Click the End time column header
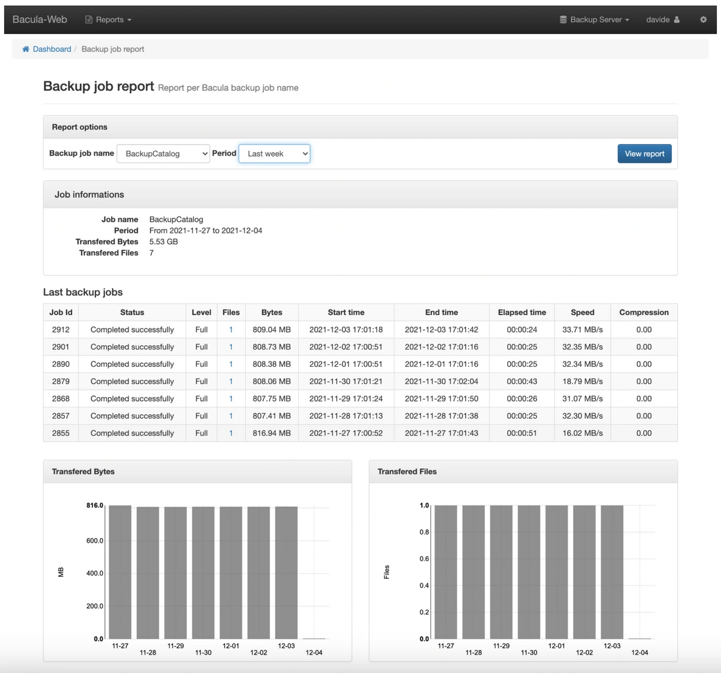This screenshot has height=673, width=721. [x=442, y=312]
